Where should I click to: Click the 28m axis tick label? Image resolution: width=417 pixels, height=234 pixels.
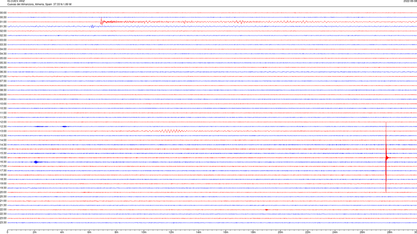pos(390,232)
